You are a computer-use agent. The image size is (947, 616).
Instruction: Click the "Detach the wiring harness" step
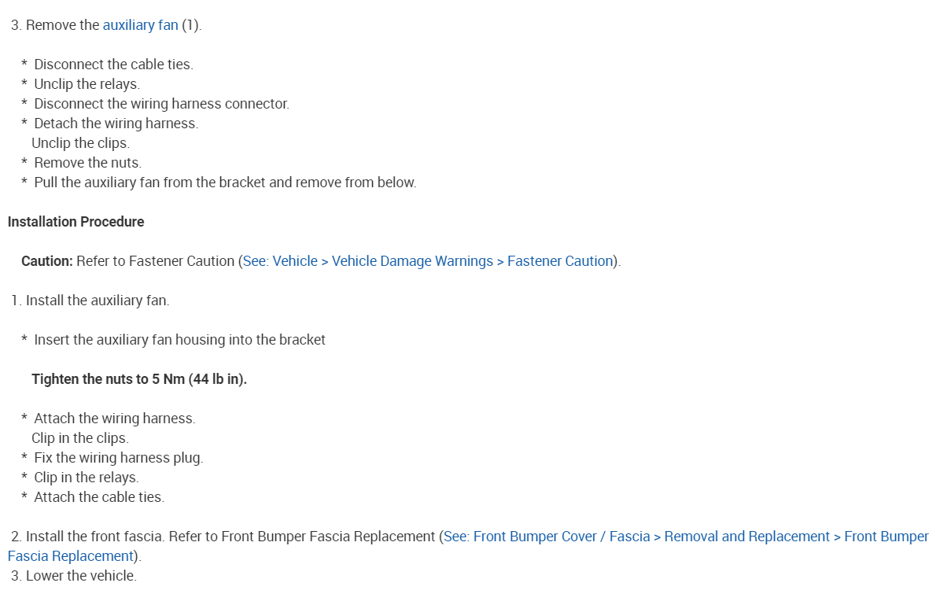pos(116,124)
